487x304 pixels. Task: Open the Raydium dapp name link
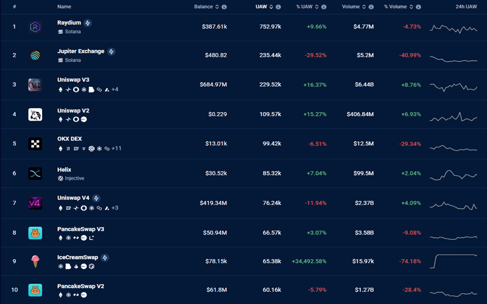pyautogui.click(x=69, y=22)
